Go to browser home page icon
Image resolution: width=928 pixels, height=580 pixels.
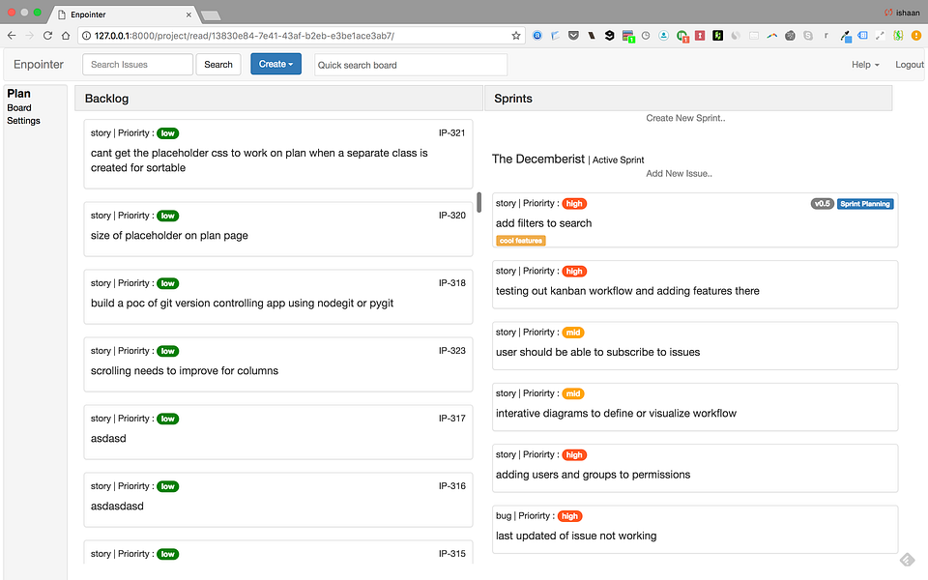[x=66, y=36]
